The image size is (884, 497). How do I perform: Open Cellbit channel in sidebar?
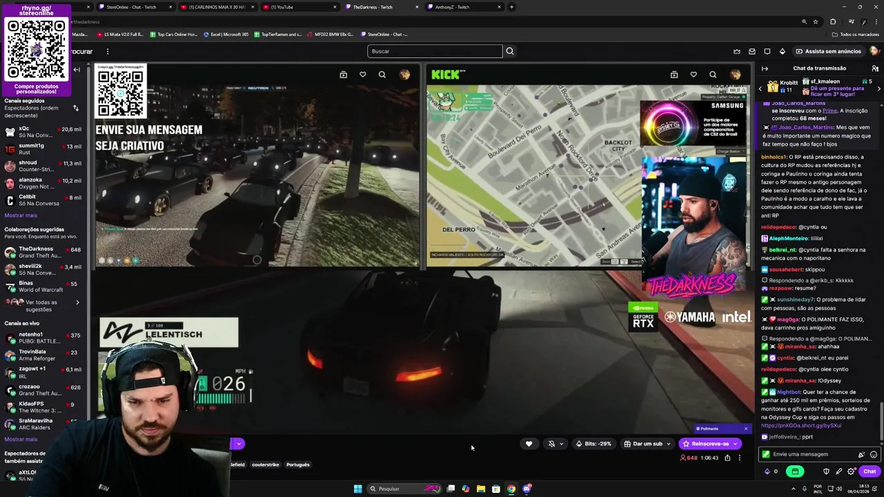click(x=43, y=200)
